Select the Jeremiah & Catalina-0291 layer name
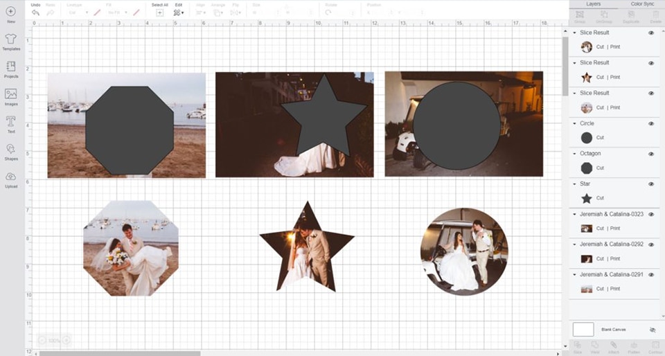The height and width of the screenshot is (356, 665). tap(612, 275)
